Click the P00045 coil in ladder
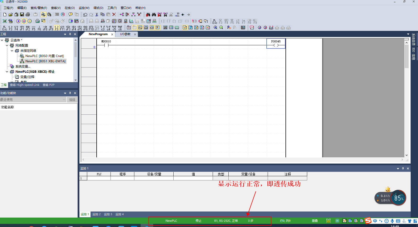Screen dimensions: 418x227 (276, 43)
